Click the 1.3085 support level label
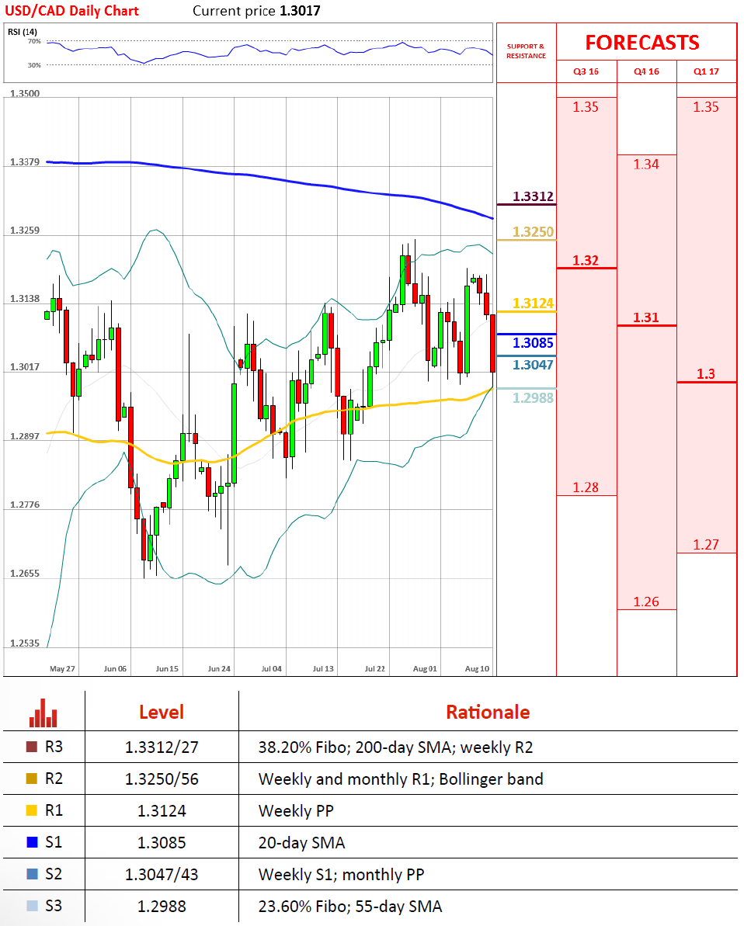The image size is (744, 926). tap(533, 342)
